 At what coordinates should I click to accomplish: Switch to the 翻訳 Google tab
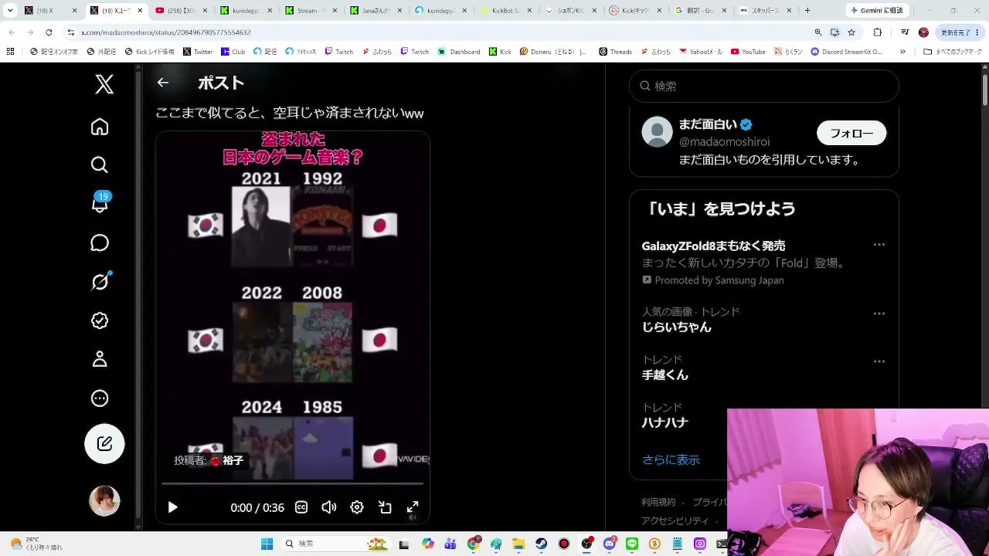[x=701, y=11]
